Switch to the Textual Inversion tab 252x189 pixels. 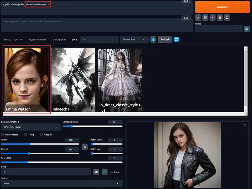pyautogui.click(x=14, y=39)
